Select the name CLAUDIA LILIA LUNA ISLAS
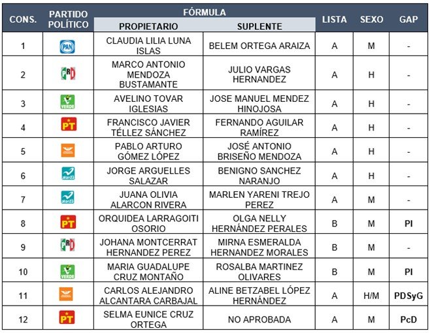 (148, 46)
